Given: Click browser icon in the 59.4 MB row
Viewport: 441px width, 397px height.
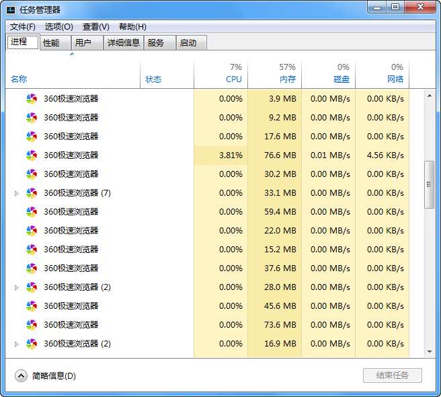Looking at the screenshot, I should pos(32,212).
